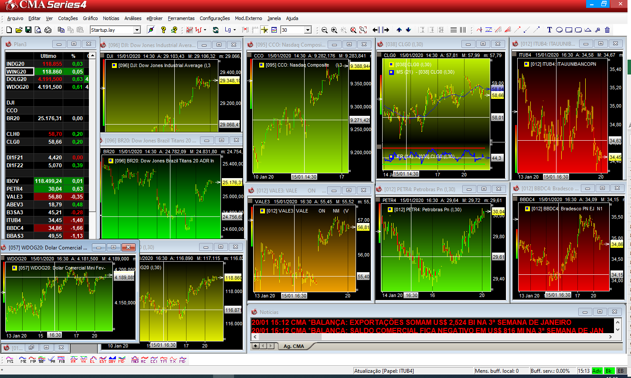Click the print preview icon
This screenshot has height=378, width=631.
click(x=38, y=30)
